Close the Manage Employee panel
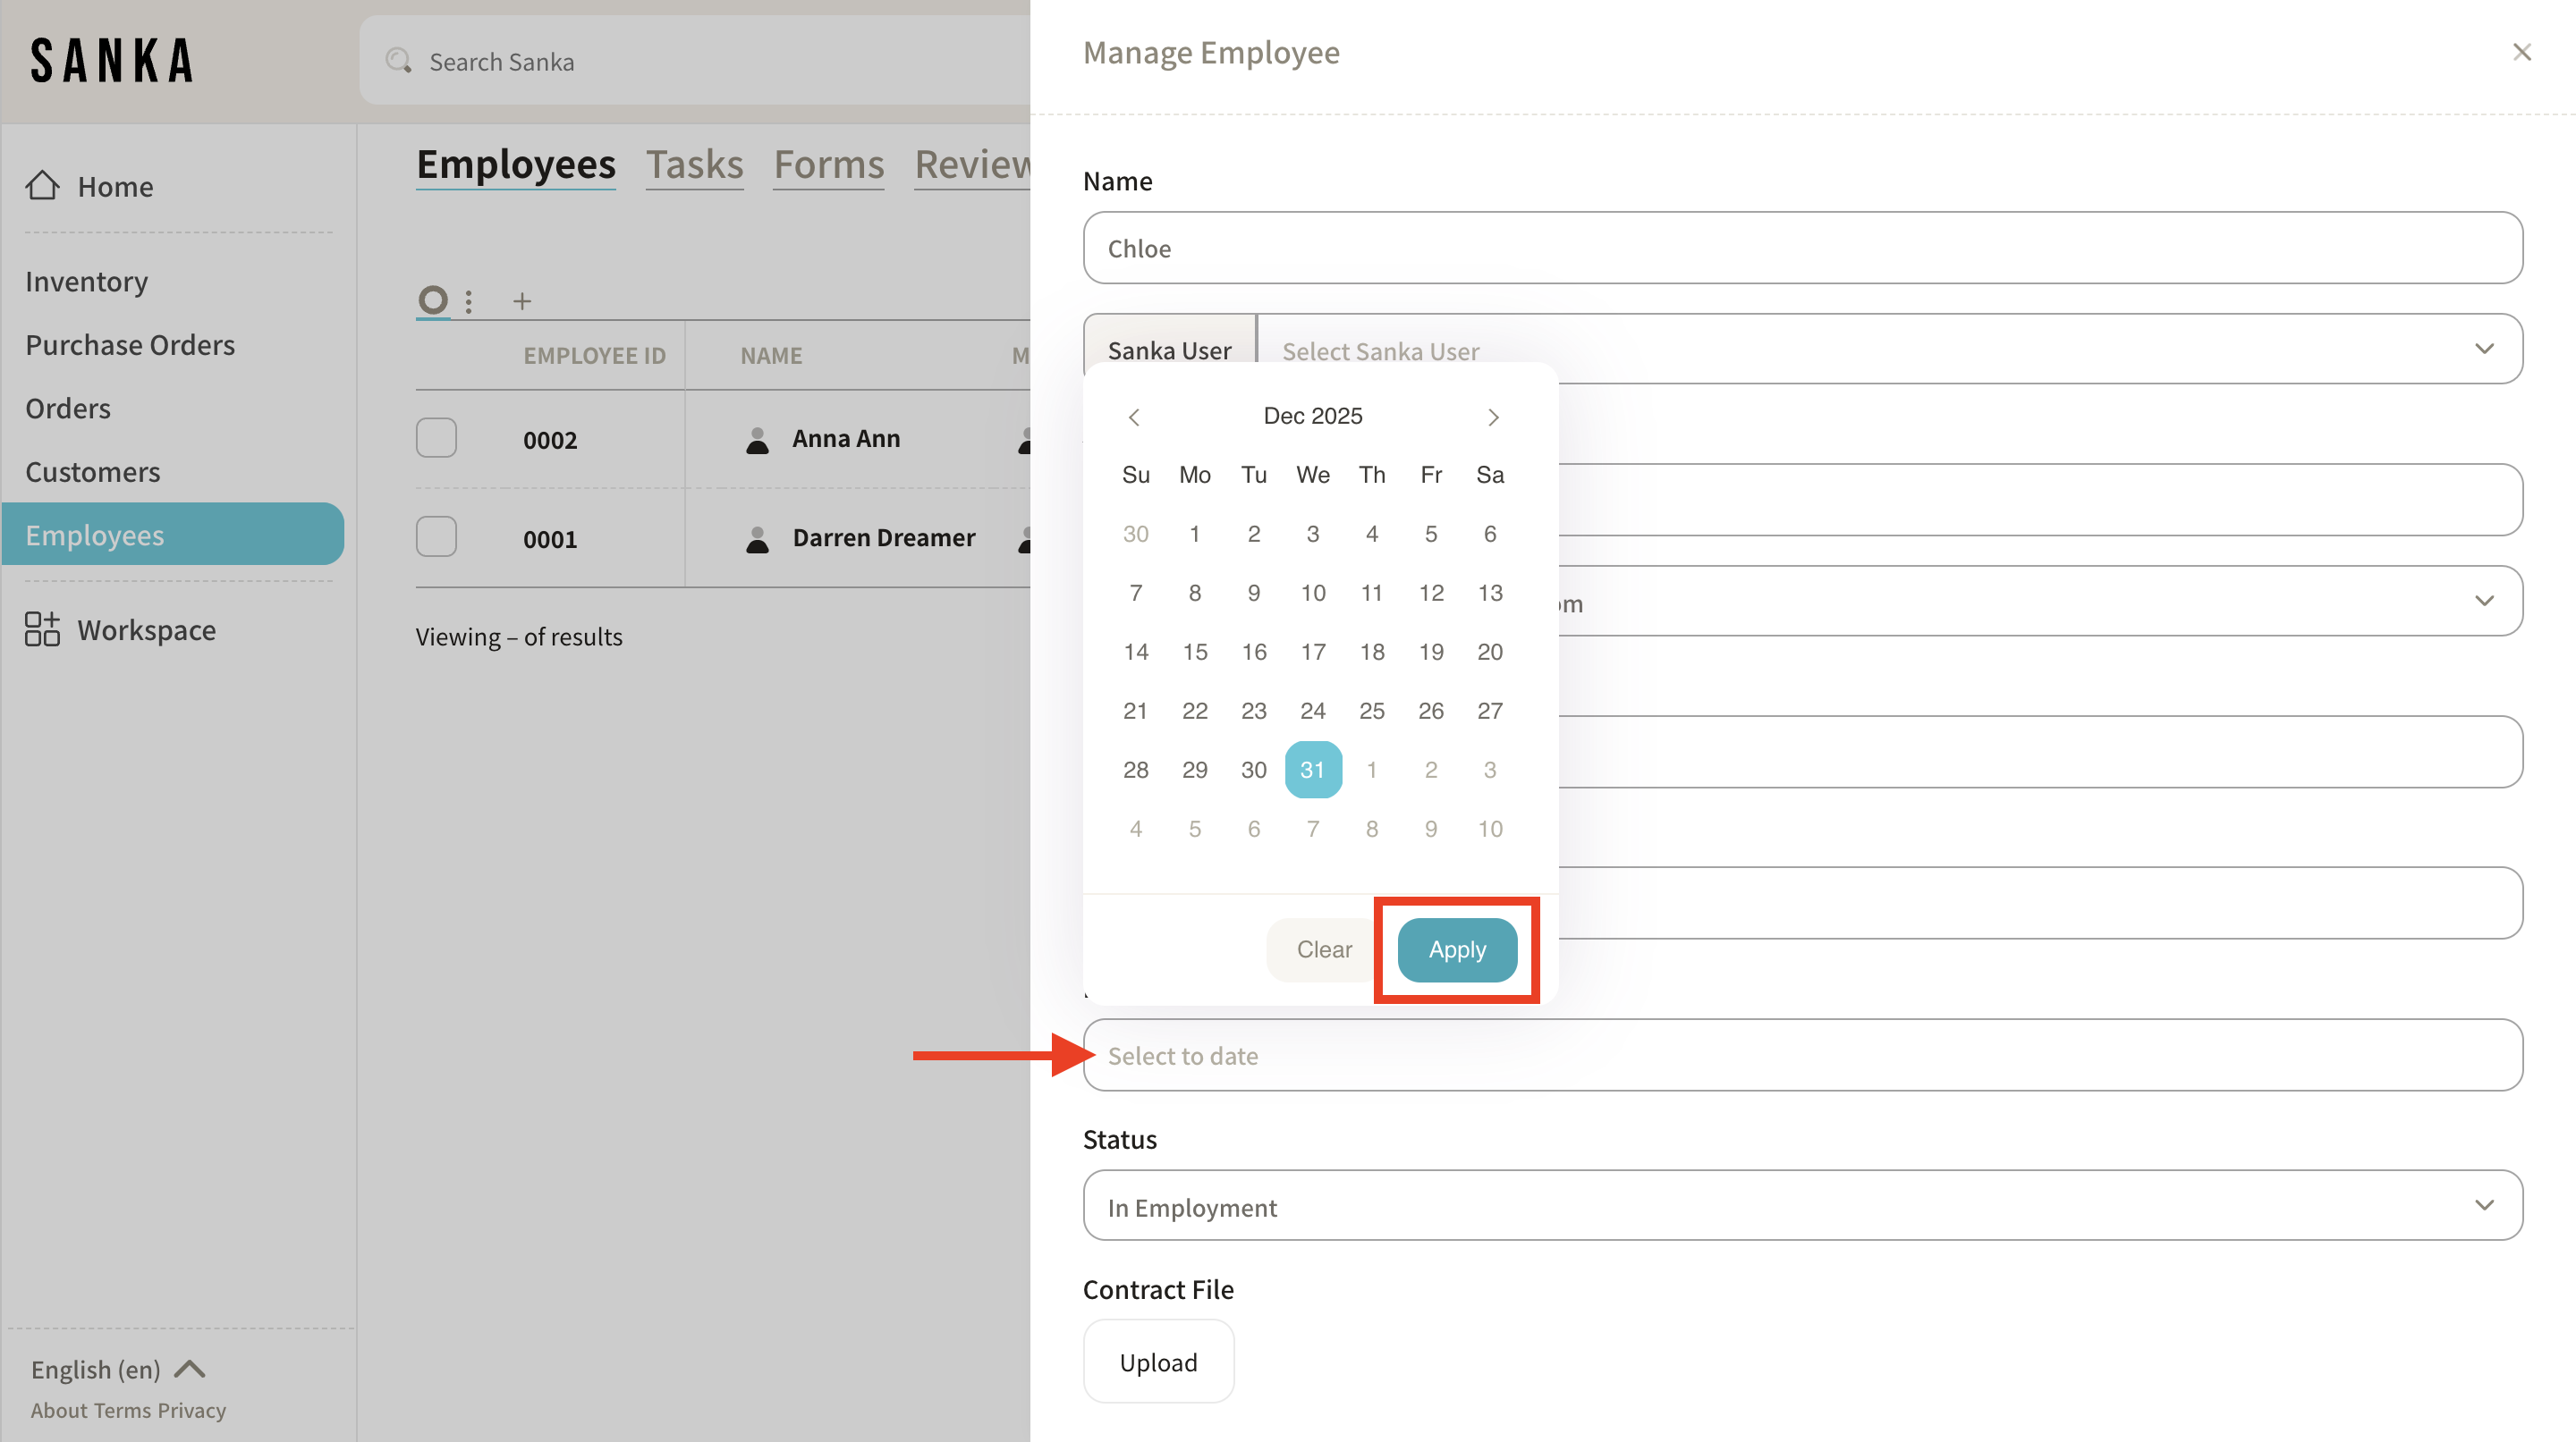Screen dimensions: 2576x1442 2521,52
